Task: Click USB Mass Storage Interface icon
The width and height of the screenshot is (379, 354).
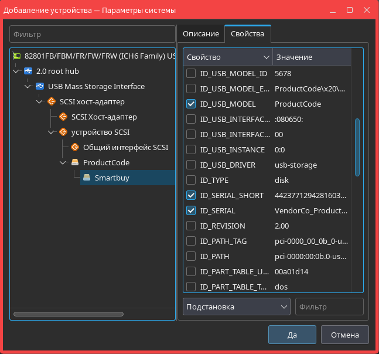Action: (40, 87)
